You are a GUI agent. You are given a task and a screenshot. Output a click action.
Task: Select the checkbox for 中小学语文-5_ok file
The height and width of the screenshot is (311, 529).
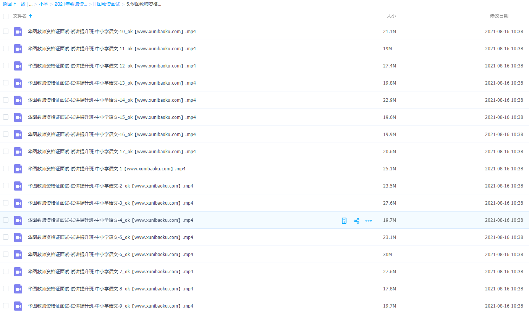(x=6, y=237)
